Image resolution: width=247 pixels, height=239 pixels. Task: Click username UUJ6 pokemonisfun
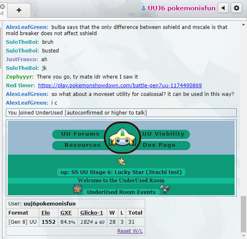click(x=182, y=8)
